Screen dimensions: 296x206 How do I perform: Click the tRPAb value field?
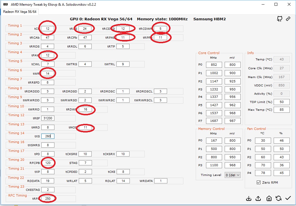(x=123, y=37)
